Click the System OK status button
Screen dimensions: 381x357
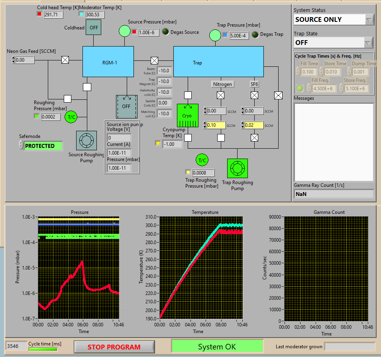tap(217, 347)
